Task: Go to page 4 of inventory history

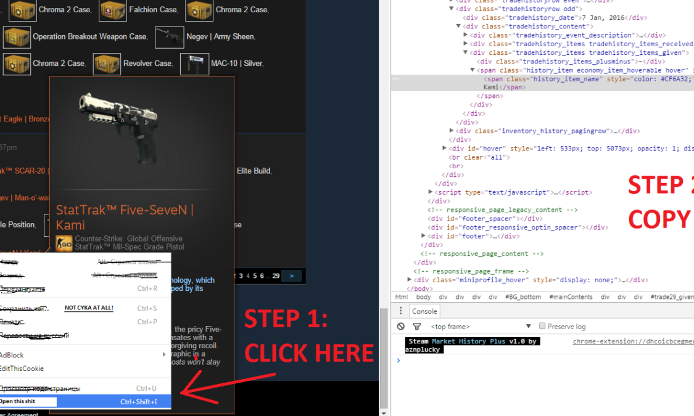Action: click(x=248, y=276)
